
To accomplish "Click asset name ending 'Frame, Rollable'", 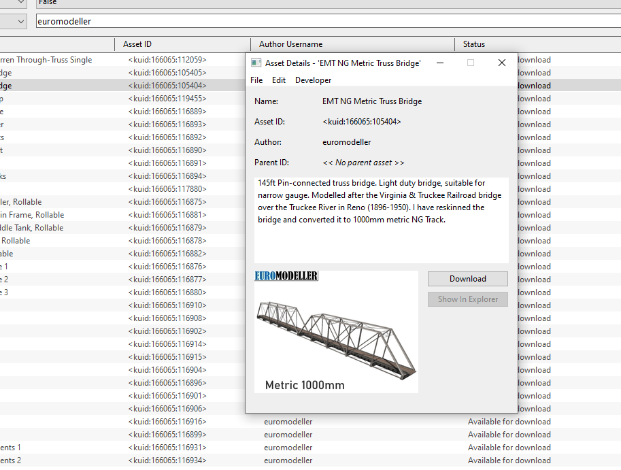I will tap(32, 215).
